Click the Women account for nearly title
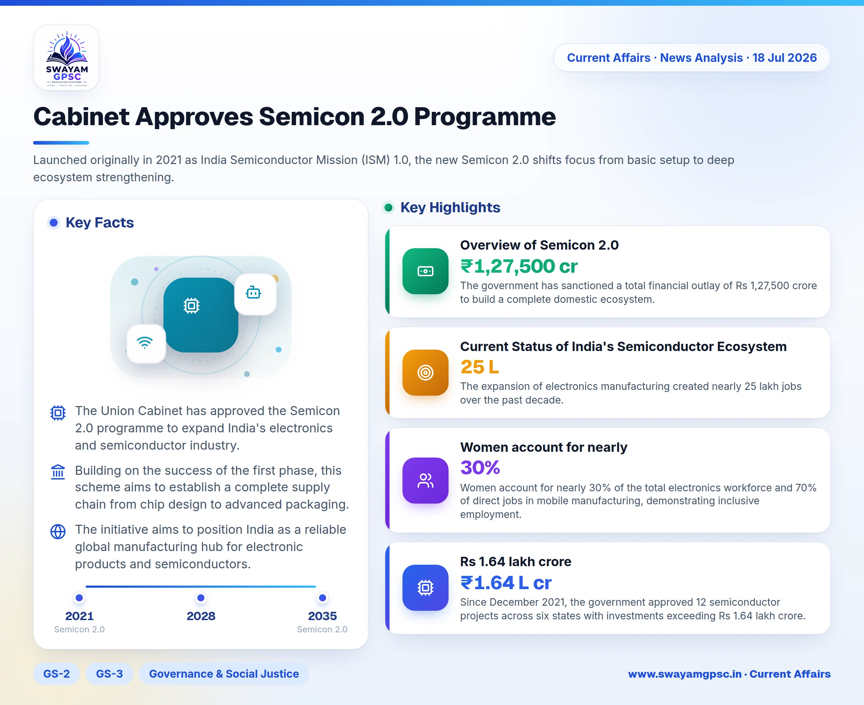This screenshot has width=864, height=705. (x=544, y=447)
